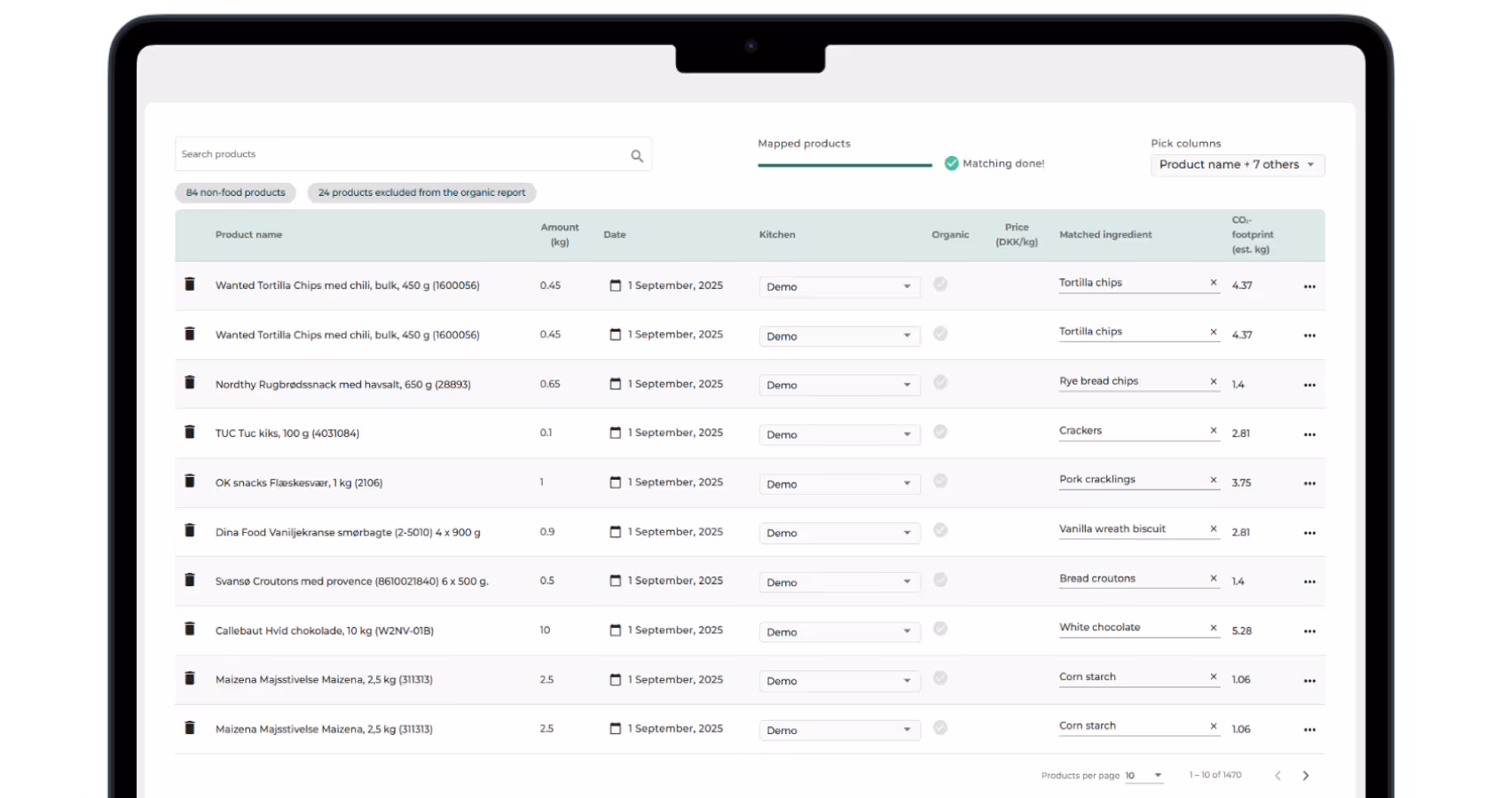Screen dimensions: 1501x798
Task: Toggle organic for Nordthy Rugbrødssnack row
Action: (x=940, y=382)
